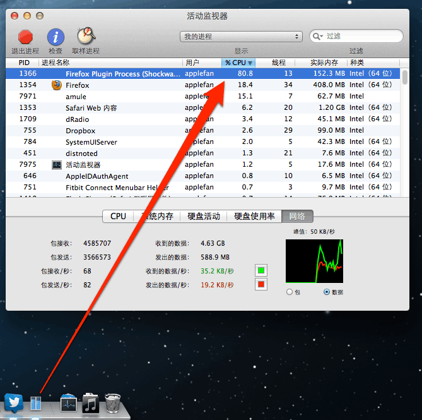Click the 峰值: 50 KB/秒 peak label
This screenshot has width=422, height=420.
pos(314,232)
